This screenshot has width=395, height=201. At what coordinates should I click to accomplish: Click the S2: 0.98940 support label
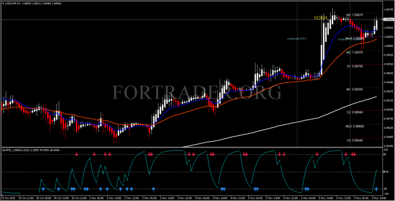[x=355, y=112]
